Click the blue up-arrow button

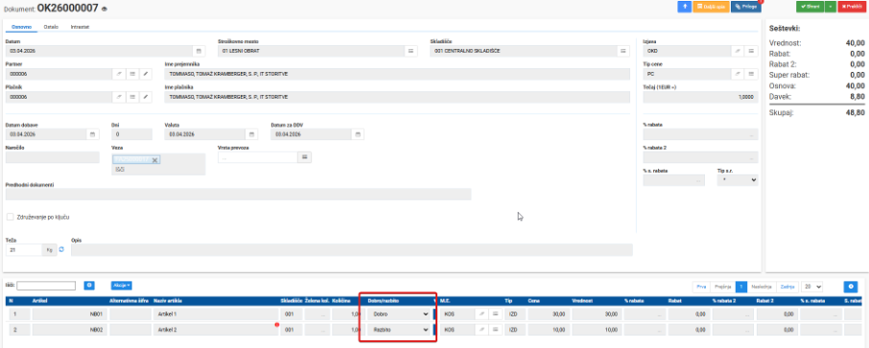684,7
